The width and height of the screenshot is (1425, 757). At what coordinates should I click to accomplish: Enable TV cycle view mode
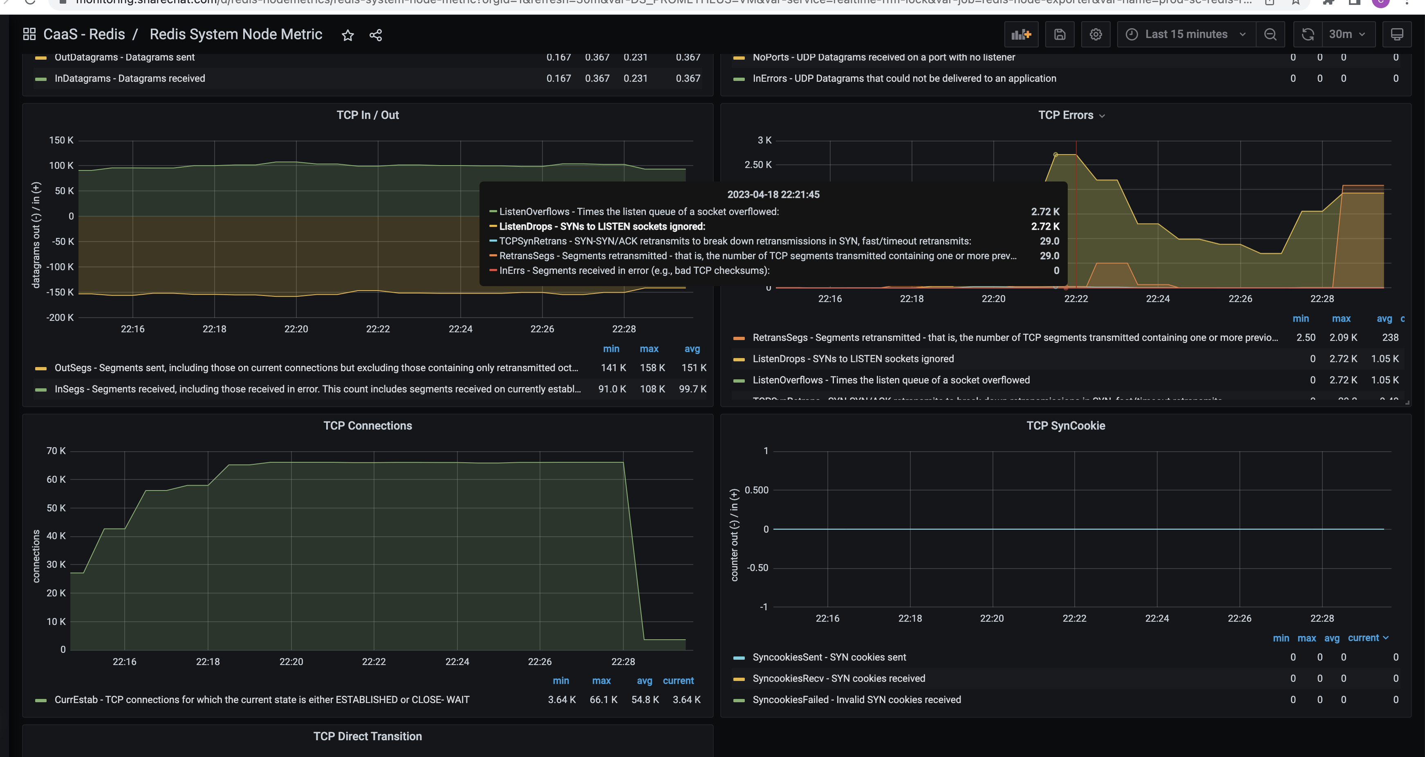[1397, 34]
